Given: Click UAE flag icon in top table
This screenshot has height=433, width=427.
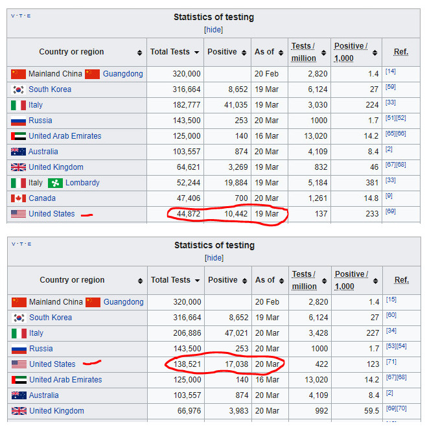Looking at the screenshot, I should [19, 136].
